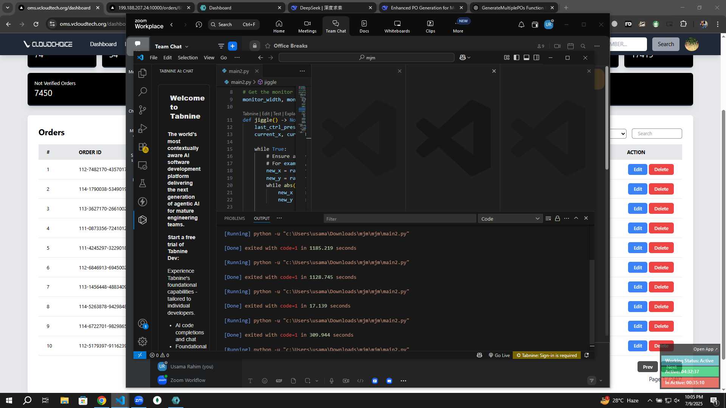
Task: Open more menu items ellipsis in VS Code
Action: click(237, 57)
